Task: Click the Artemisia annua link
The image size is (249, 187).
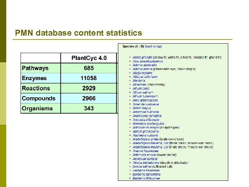Action: [x=144, y=155]
